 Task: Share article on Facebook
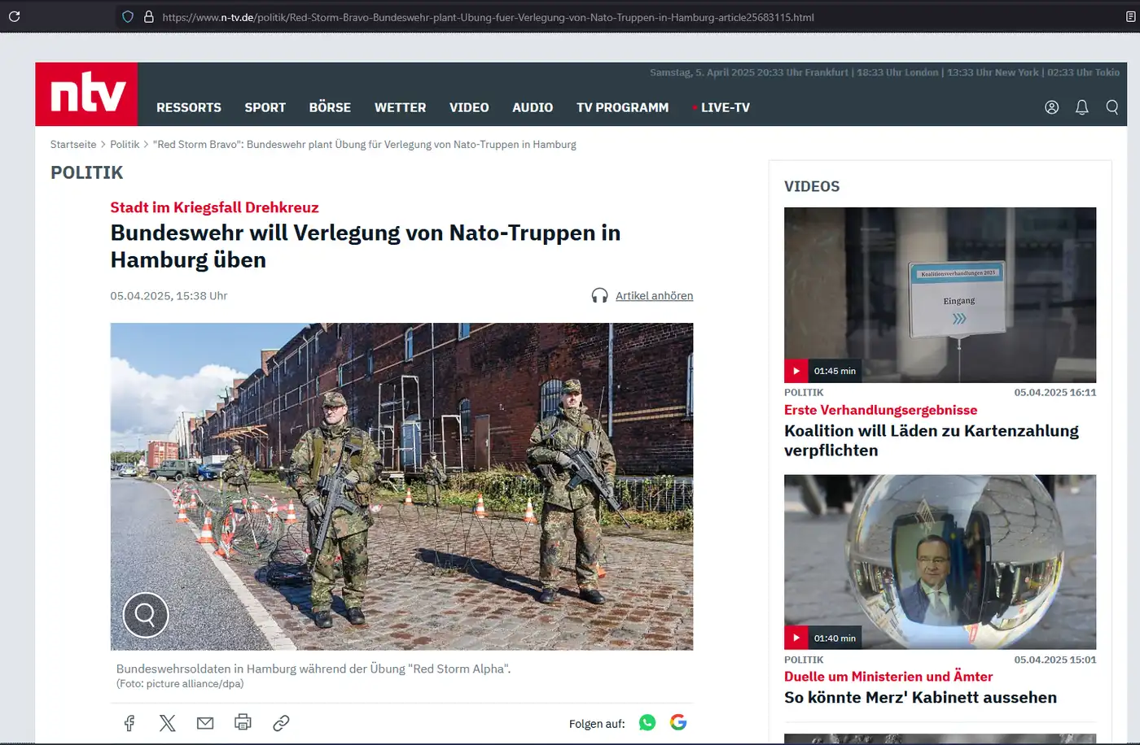tap(129, 723)
